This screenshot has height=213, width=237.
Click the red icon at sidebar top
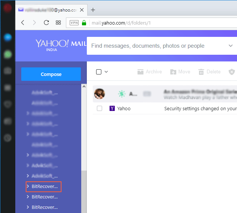(7, 8)
